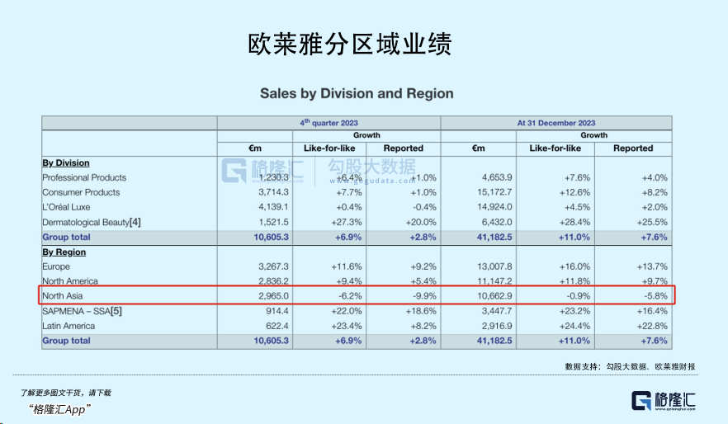
Task: Select the Consumer Products value 3,714.3
Action: (x=273, y=192)
